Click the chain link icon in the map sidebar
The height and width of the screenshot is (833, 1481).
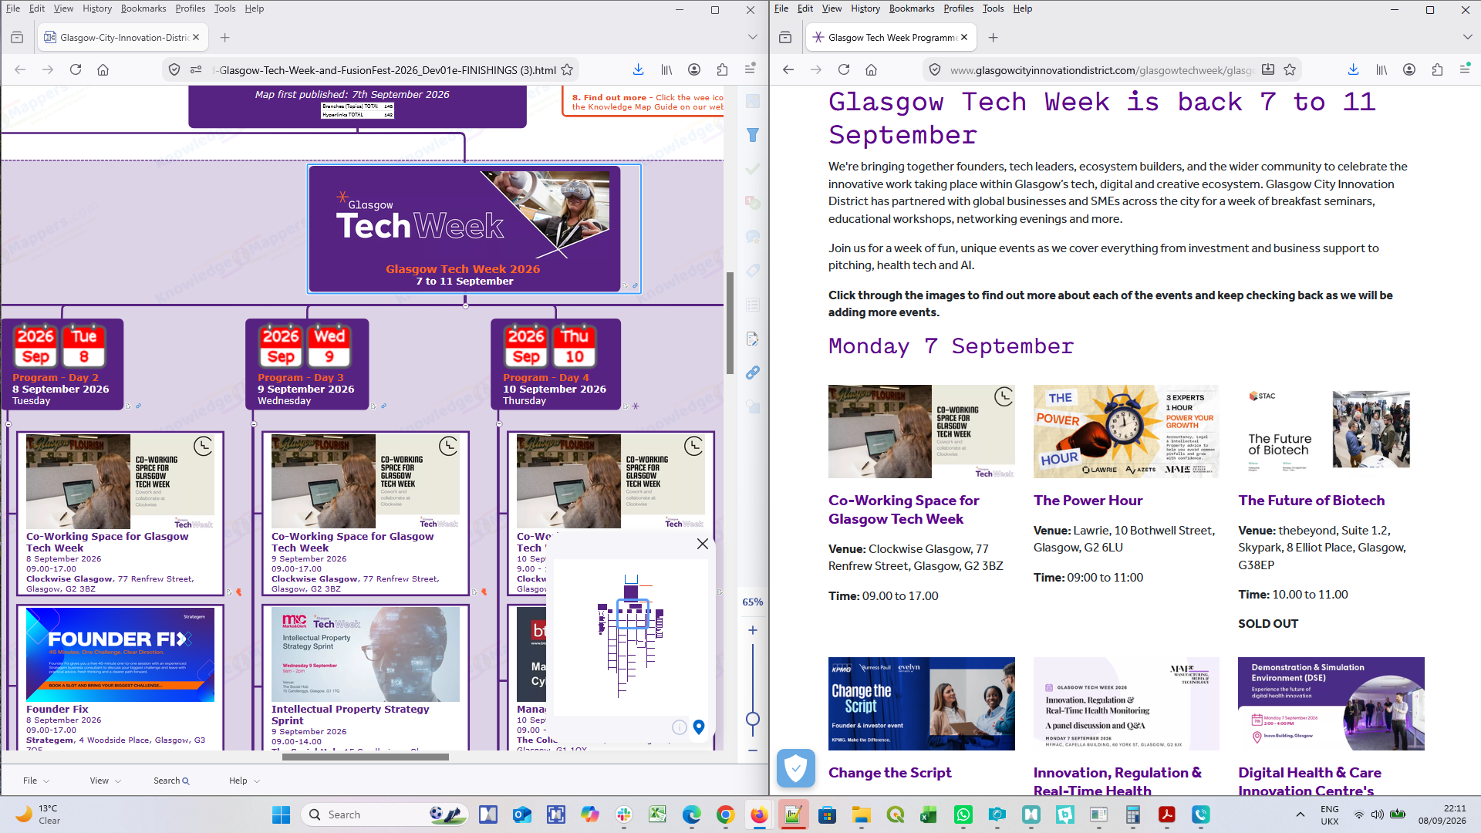[753, 373]
